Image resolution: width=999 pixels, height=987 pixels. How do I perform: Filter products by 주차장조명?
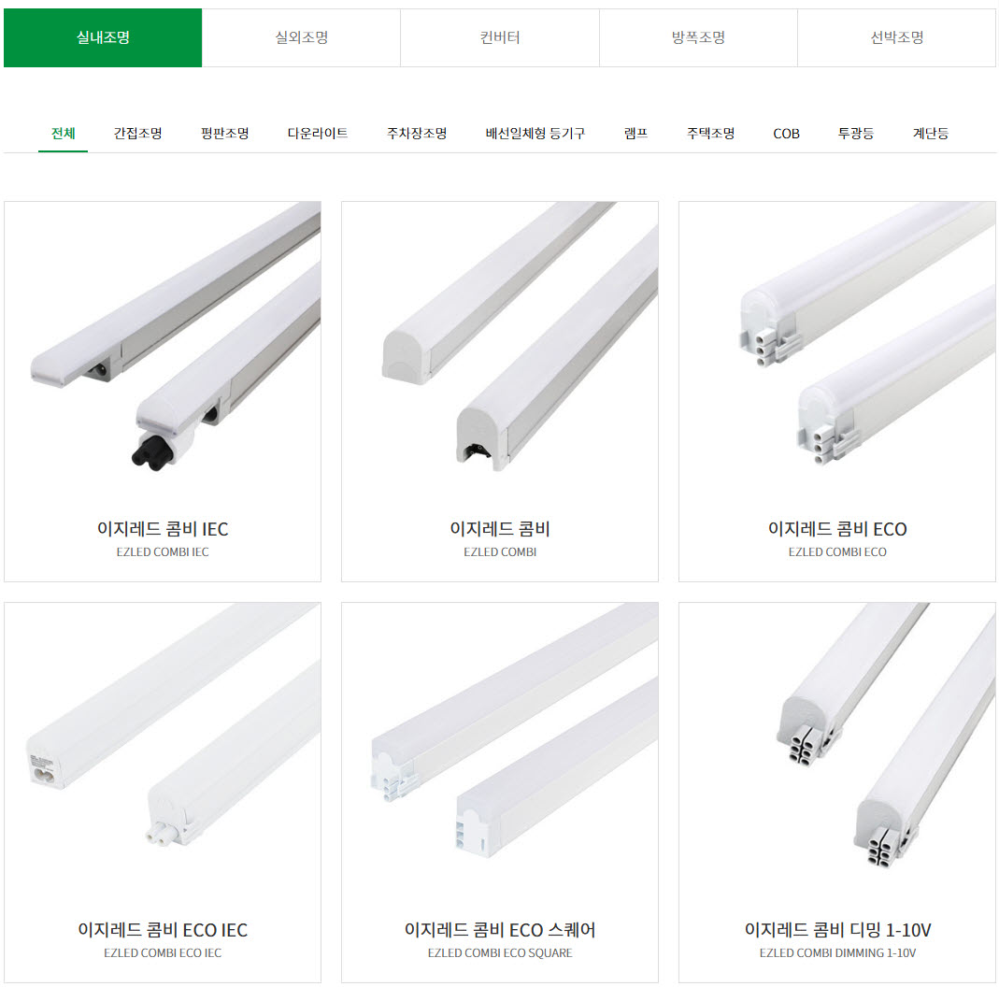pos(417,133)
